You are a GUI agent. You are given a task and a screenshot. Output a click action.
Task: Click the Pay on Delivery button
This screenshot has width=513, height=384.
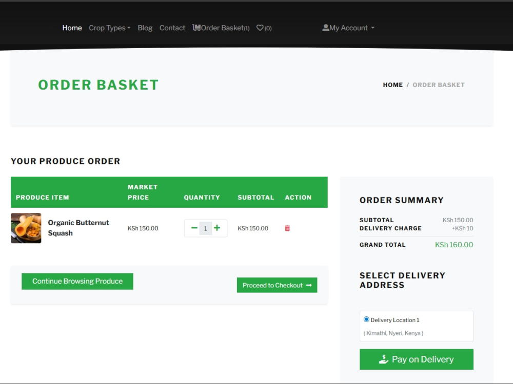pyautogui.click(x=416, y=359)
